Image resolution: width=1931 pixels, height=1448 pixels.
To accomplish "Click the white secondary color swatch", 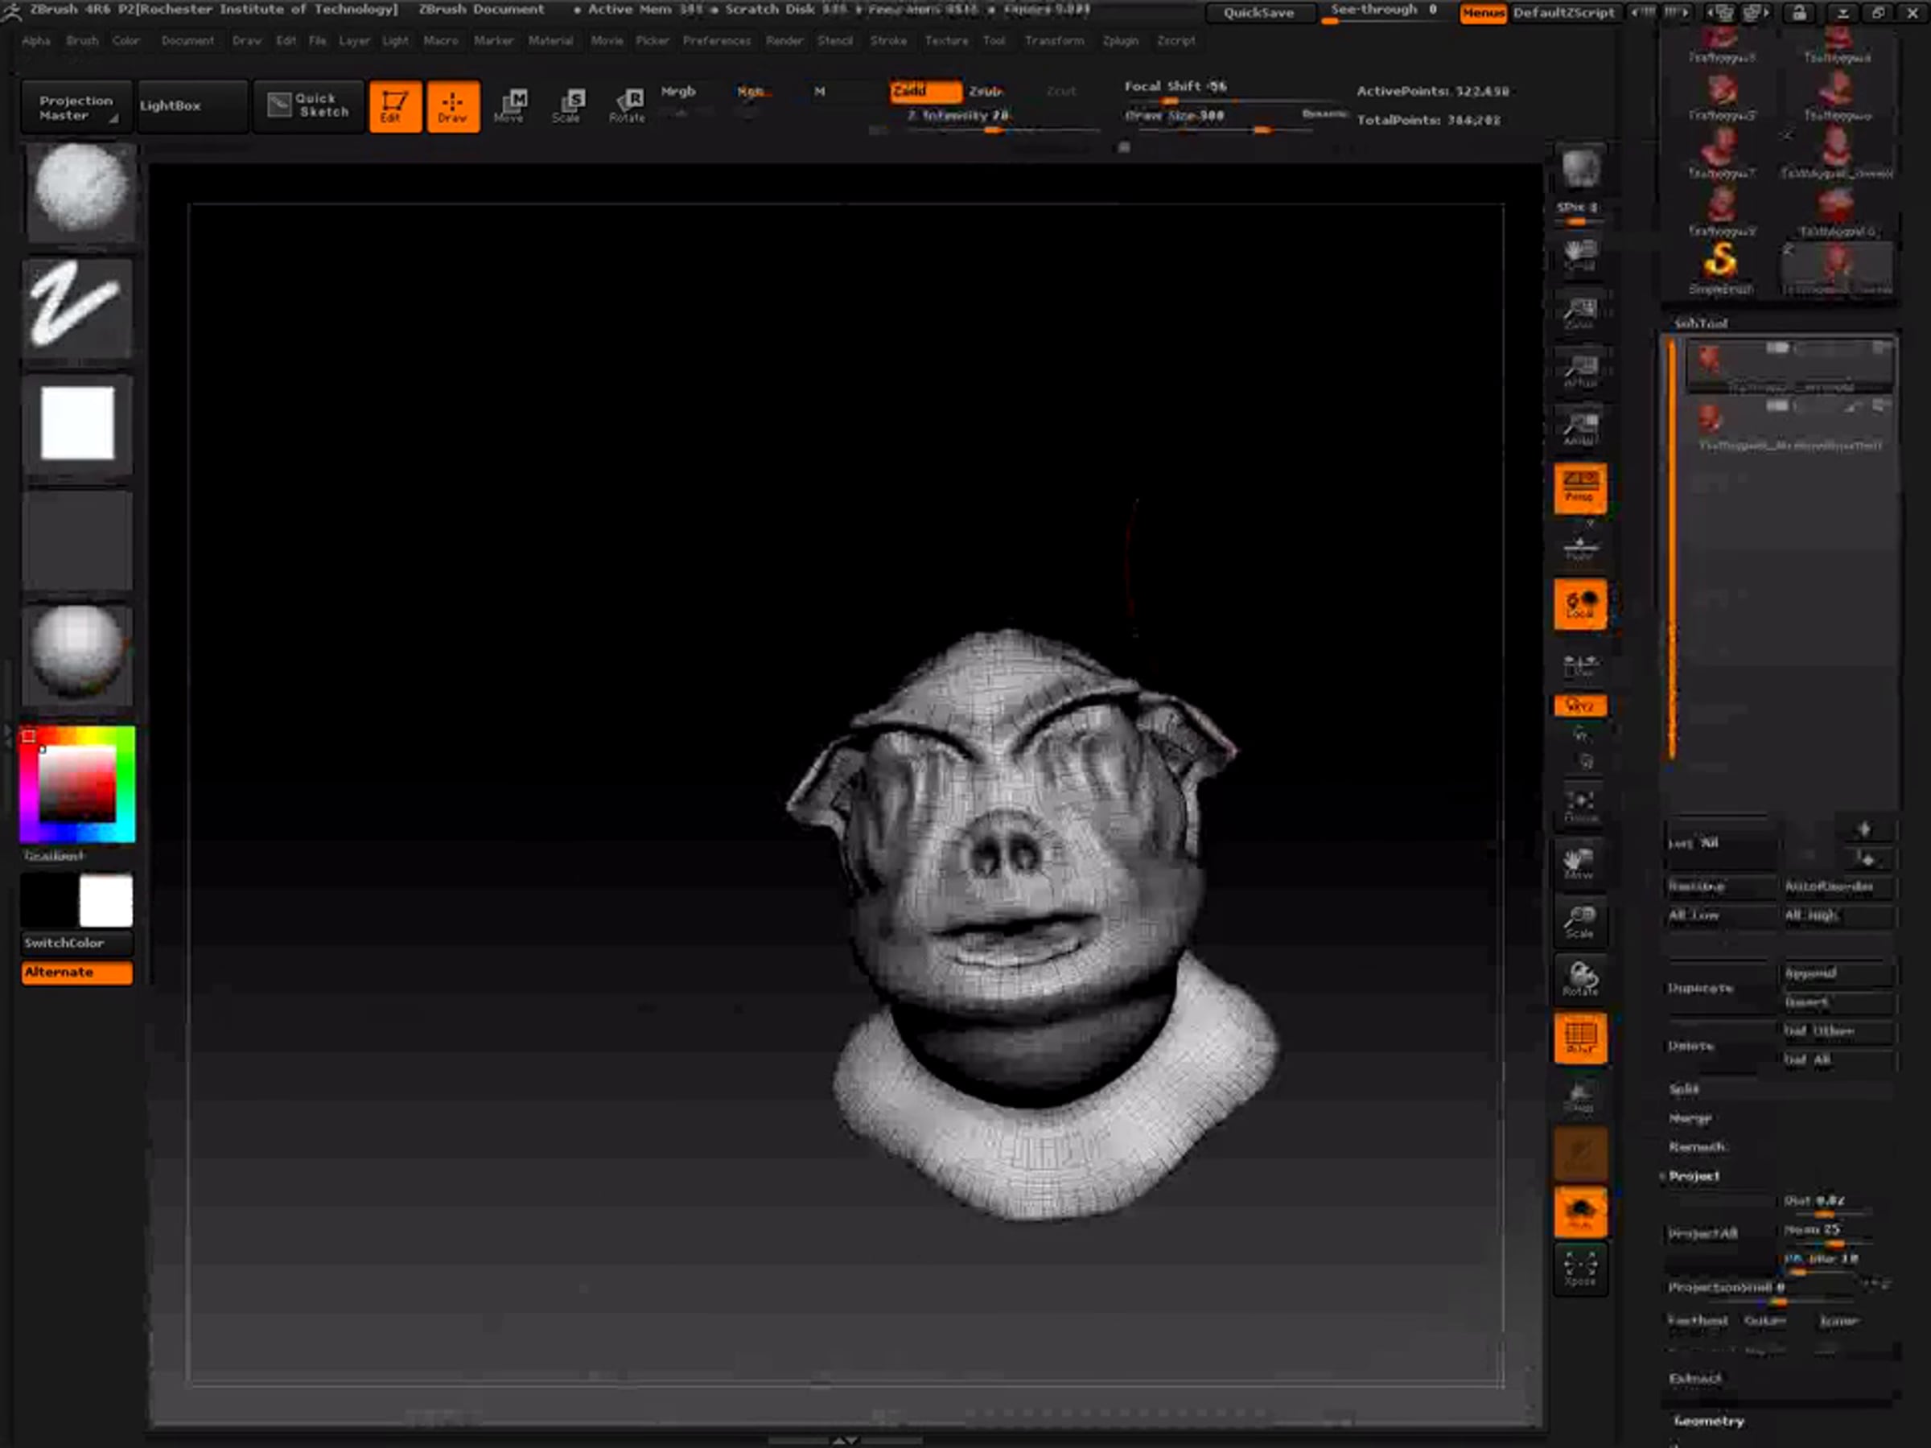I will coord(105,900).
